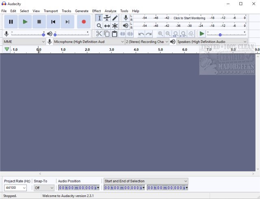The image size is (260, 199).
Task: Open the Help menu
Action: tap(135, 11)
